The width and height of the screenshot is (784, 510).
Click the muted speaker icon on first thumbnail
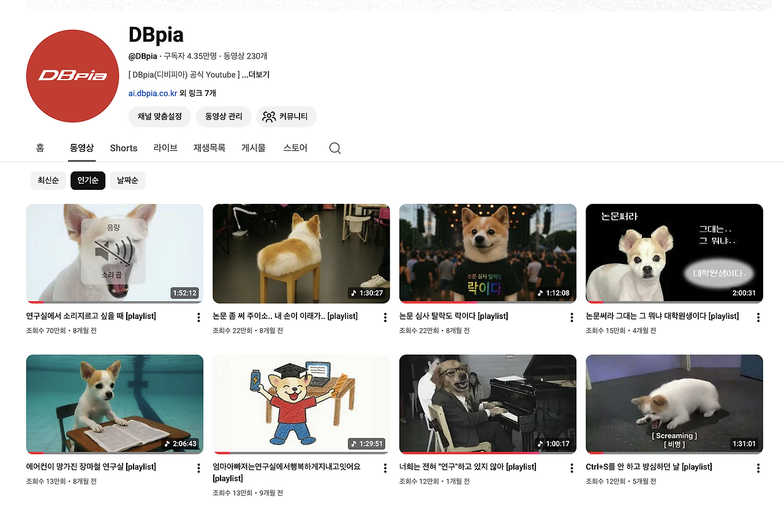[114, 251]
